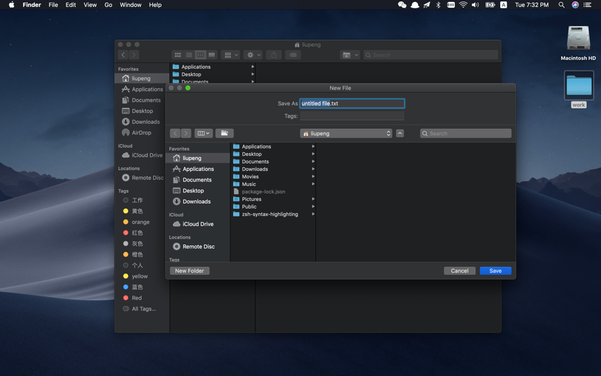
Task: Select column view in the Finder toolbar
Action: tap(200, 55)
